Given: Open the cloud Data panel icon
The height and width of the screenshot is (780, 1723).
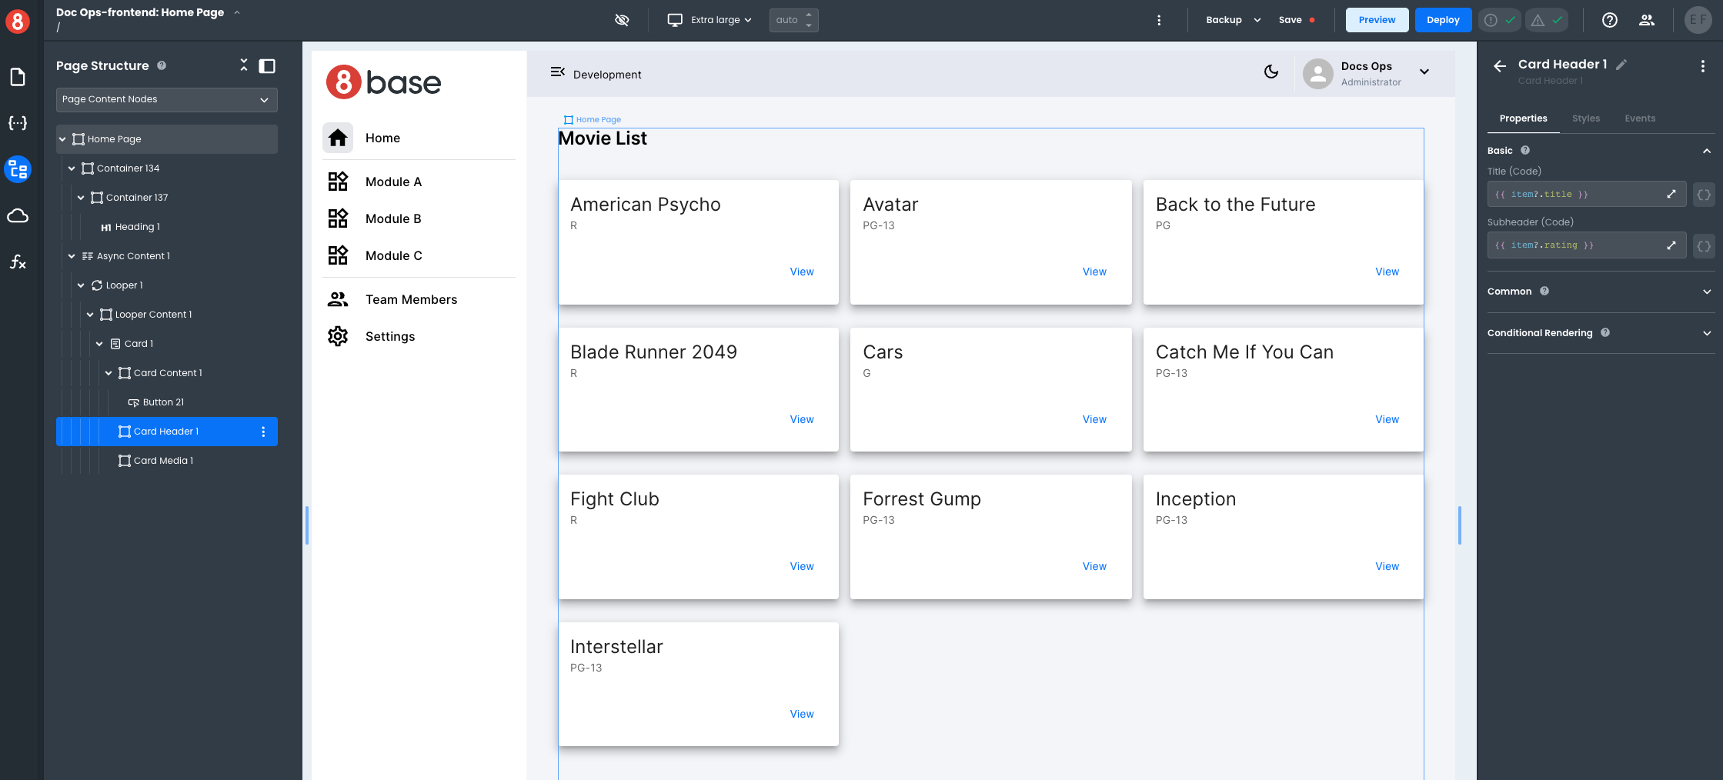Looking at the screenshot, I should click(x=18, y=215).
